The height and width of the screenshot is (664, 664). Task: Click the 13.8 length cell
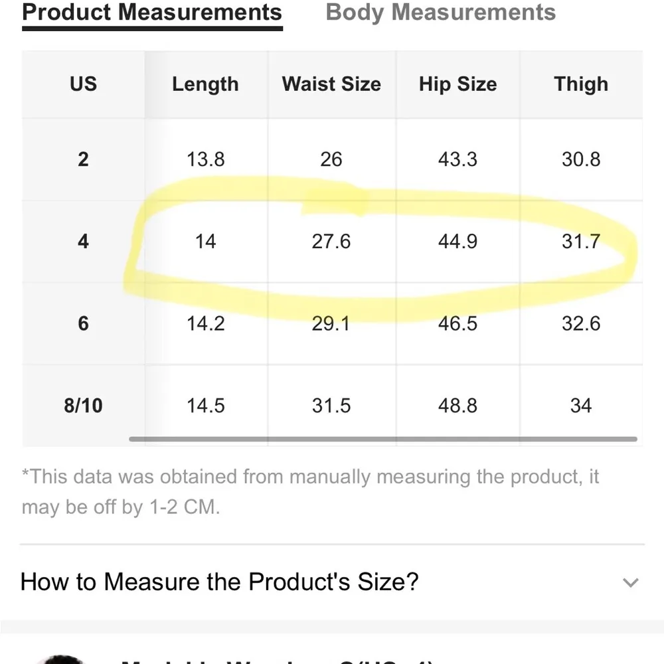pos(206,159)
